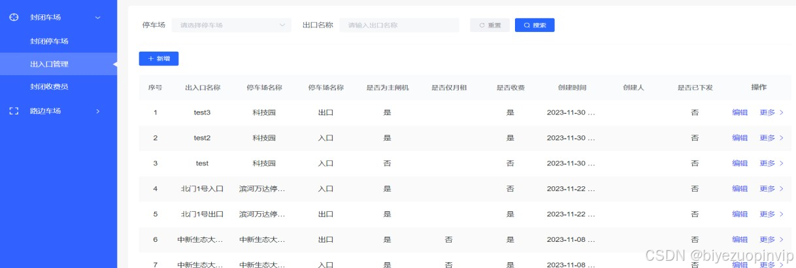Open the 封闭车场 menu group
Screen dimensions: 796x268
tap(59, 18)
